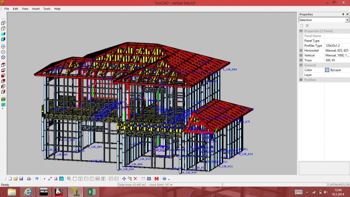350x197 pixels.
Task: Expand the Horizontal property row
Action: pos(301,51)
